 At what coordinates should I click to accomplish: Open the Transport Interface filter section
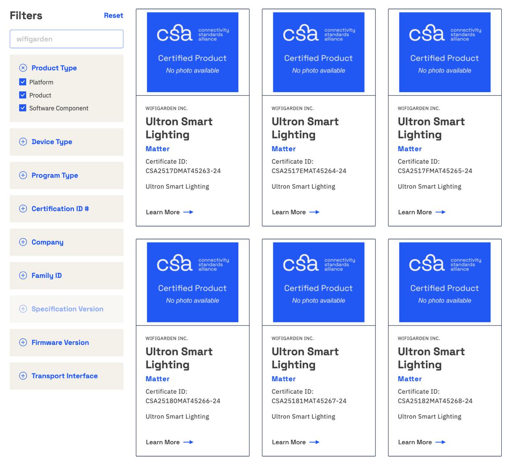[66, 376]
